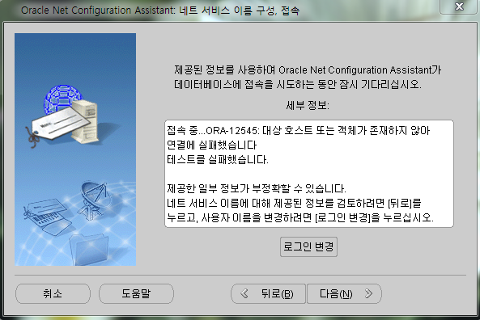The width and height of the screenshot is (480, 320).
Task: Click the 데이터베이스에 접속을 시도하는 instruction line
Action: [298, 84]
